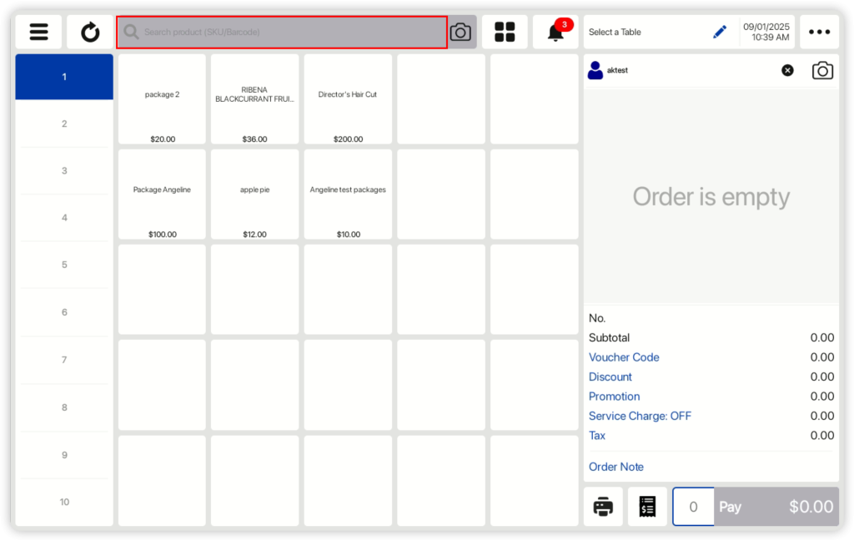
Task: Click the customer camera icon
Action: click(x=822, y=70)
